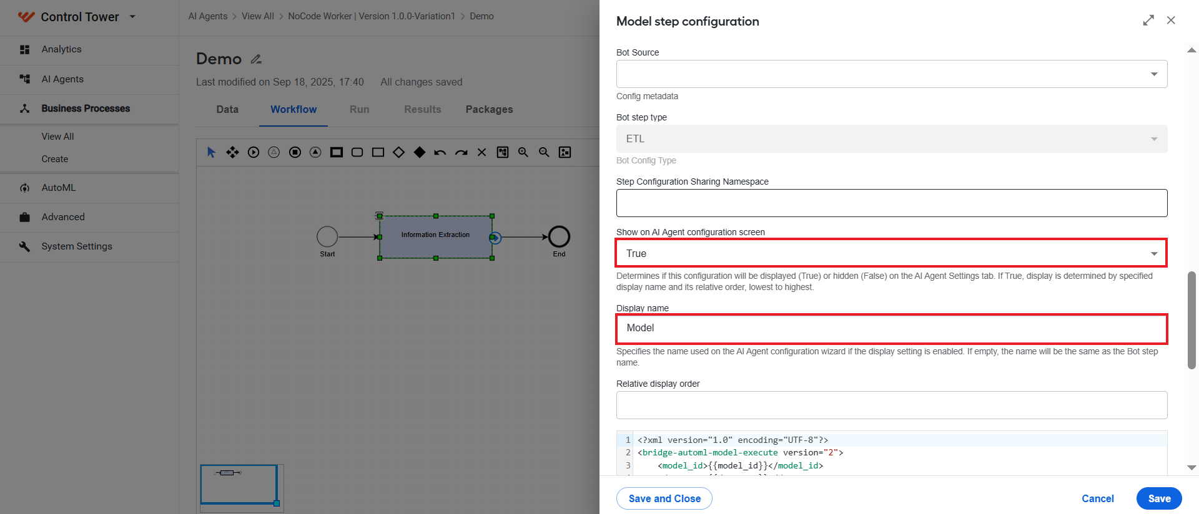The image size is (1199, 514).
Task: Click the redo arrow
Action: click(461, 152)
